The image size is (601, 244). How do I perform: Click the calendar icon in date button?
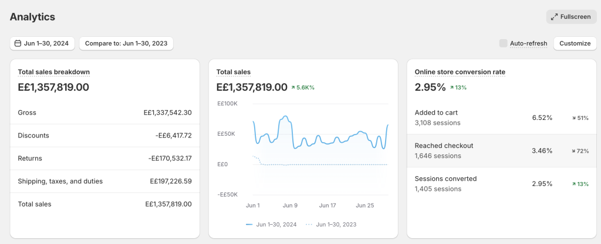18,43
